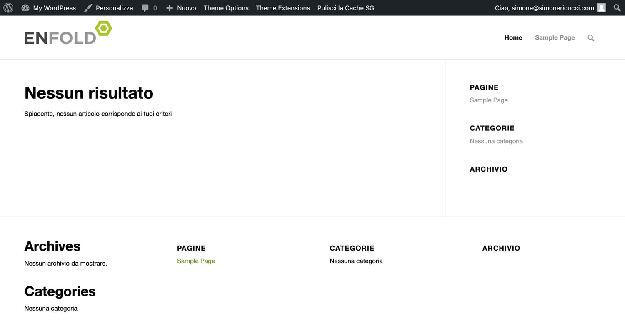Click the user avatar in admin bar

[x=601, y=8]
